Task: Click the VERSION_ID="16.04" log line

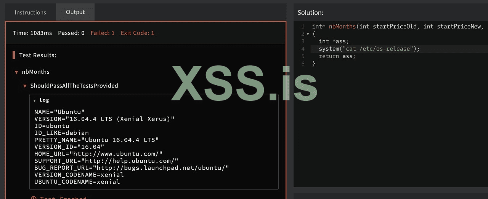Action: pos(69,147)
